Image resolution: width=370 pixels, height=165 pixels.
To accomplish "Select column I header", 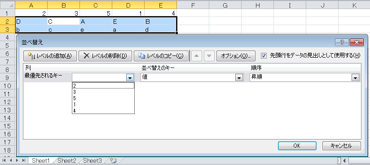I will pyautogui.click(x=290, y=5).
